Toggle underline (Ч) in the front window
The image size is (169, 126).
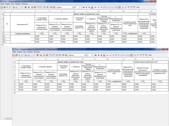click(101, 55)
